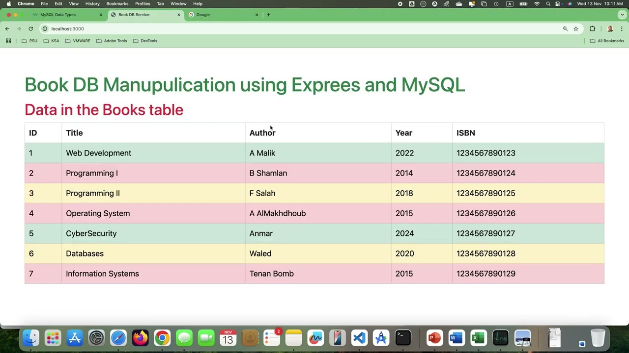Launch Firefox from the Dock
Screen dimensions: 629x353
point(140,338)
